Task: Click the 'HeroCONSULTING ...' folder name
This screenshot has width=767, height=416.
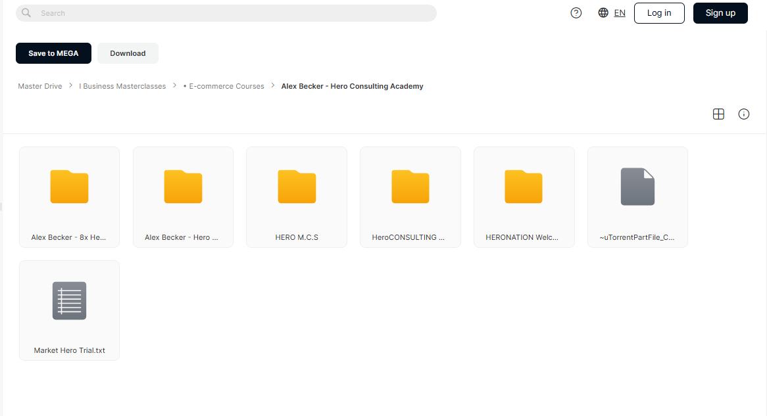Action: pos(408,237)
